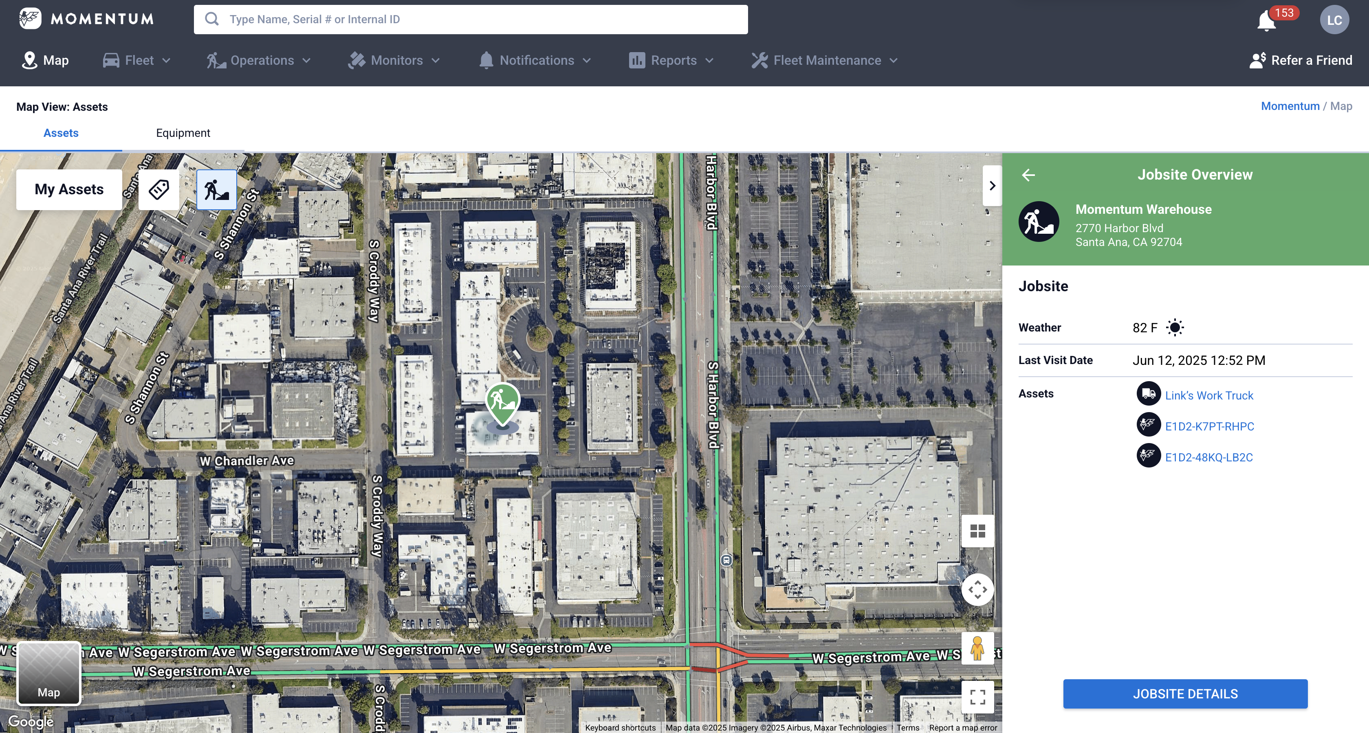1369x733 pixels.
Task: Focus the name or serial search field
Action: click(470, 20)
